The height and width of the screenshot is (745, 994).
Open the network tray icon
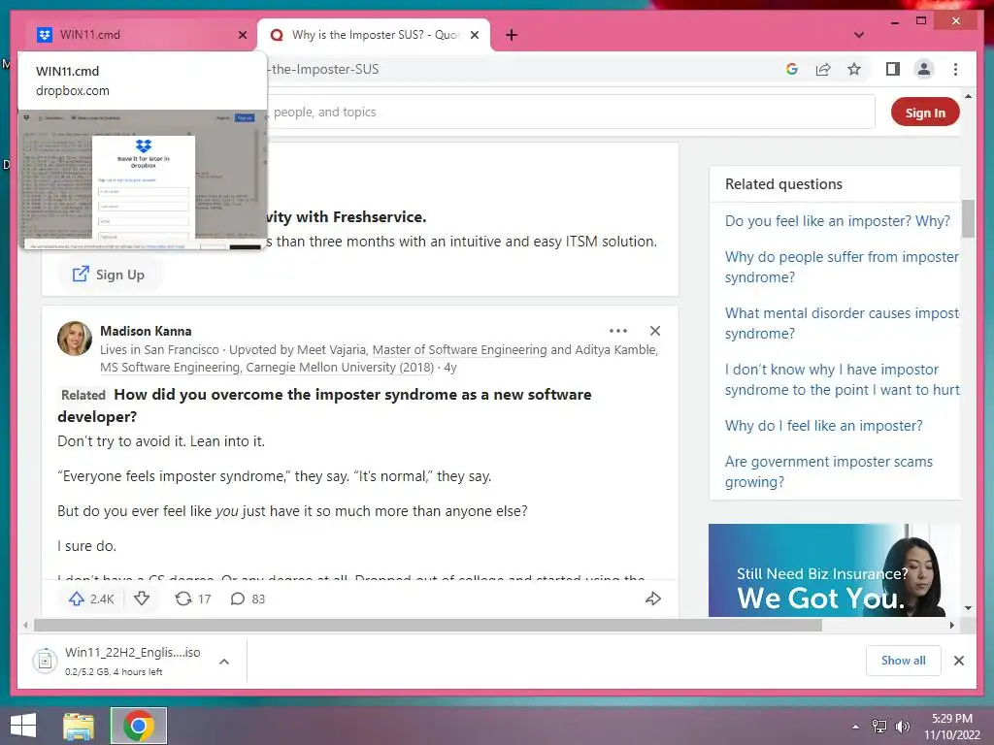point(879,727)
